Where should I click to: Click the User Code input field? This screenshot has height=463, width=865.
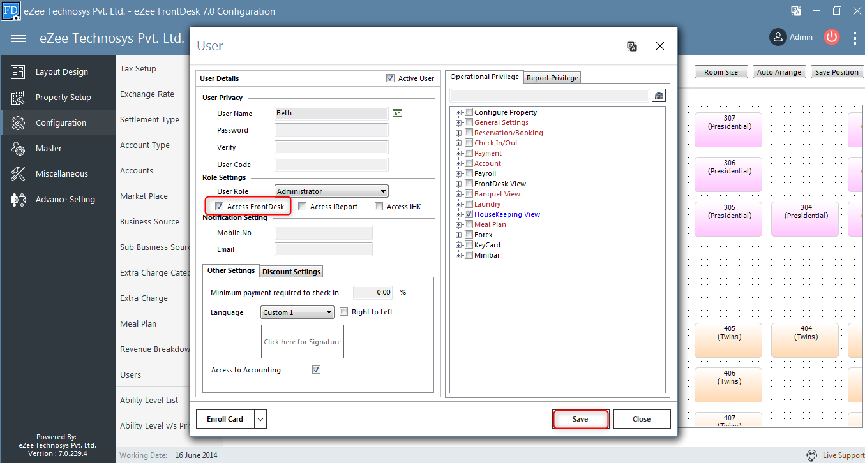pyautogui.click(x=331, y=165)
